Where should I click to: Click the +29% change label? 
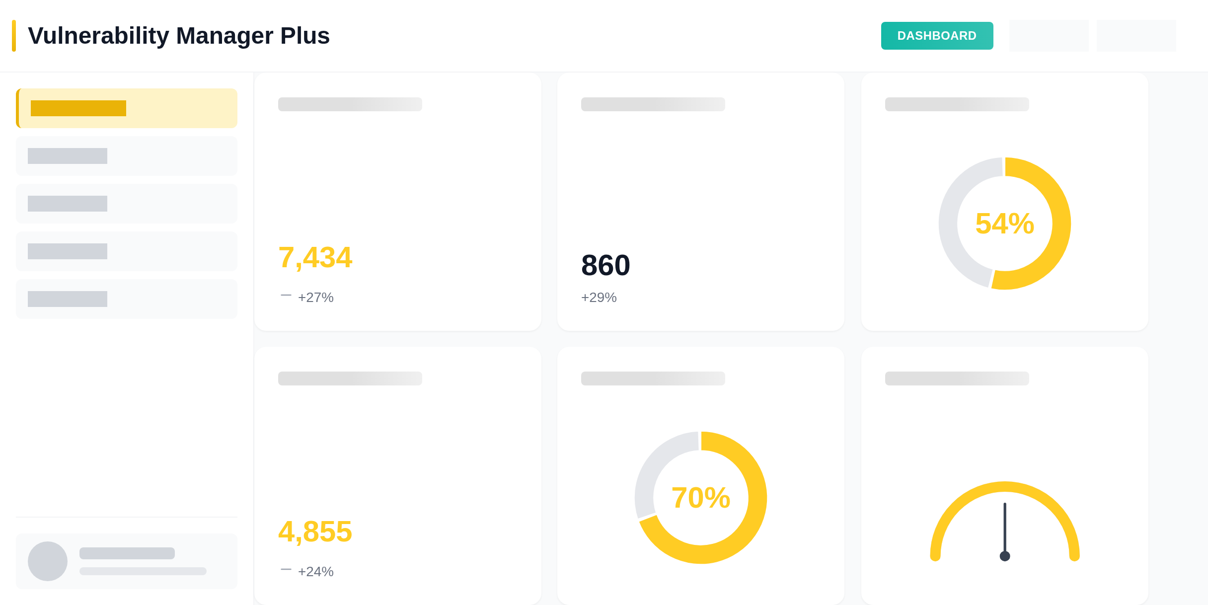coord(599,298)
